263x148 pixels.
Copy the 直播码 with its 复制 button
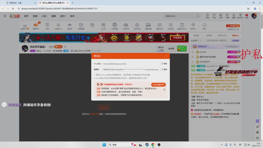pos(164,69)
